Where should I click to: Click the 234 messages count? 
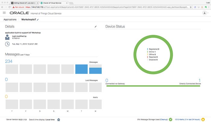9,61
